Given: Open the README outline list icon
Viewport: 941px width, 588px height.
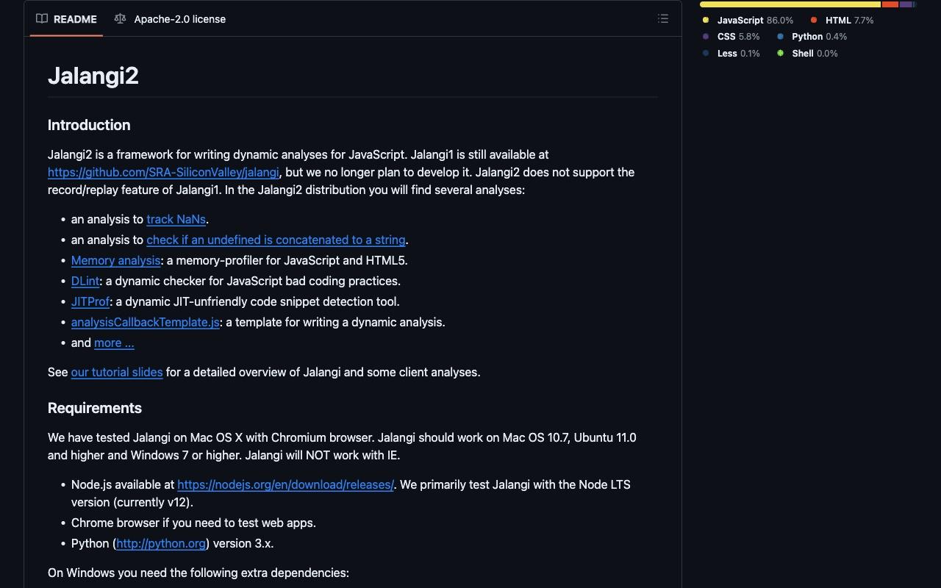Looking at the screenshot, I should pos(663,19).
